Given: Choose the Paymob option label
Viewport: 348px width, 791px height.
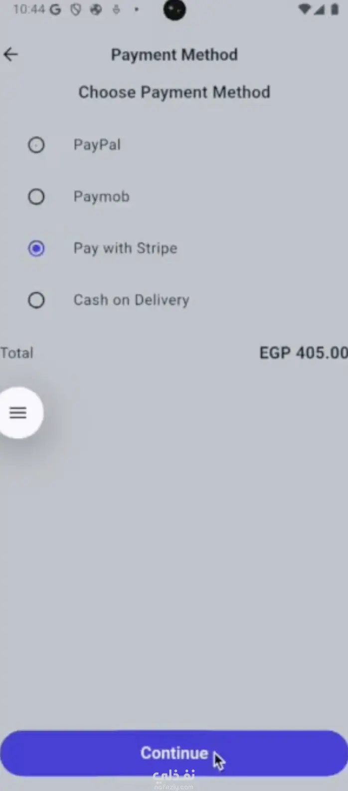Looking at the screenshot, I should (x=101, y=197).
